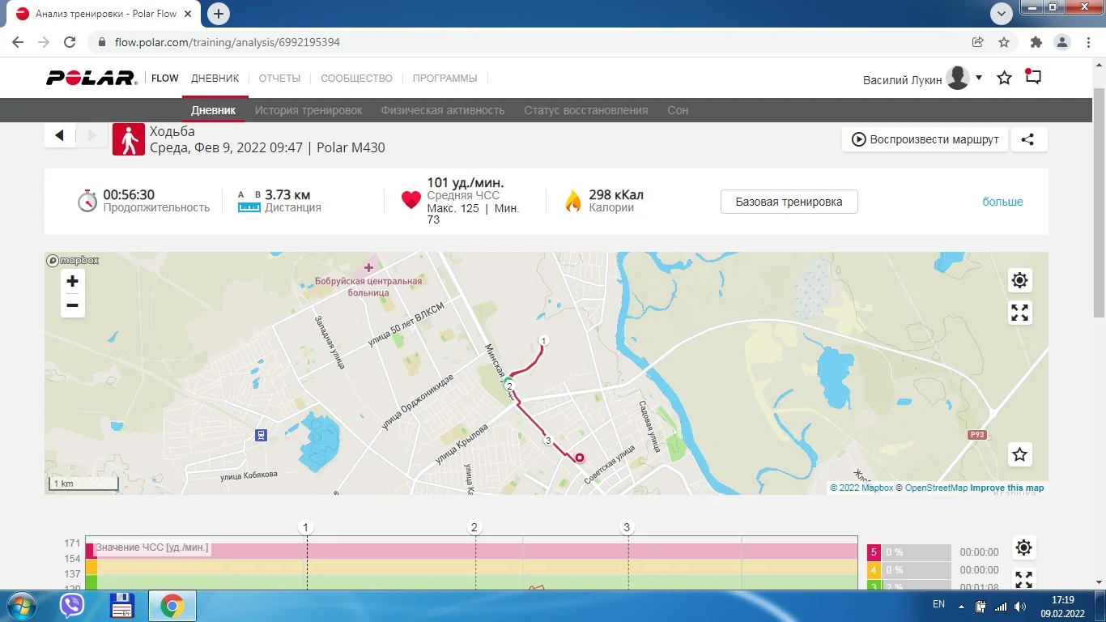Click the volume icon in system tray
The image size is (1106, 622).
coord(1019,607)
